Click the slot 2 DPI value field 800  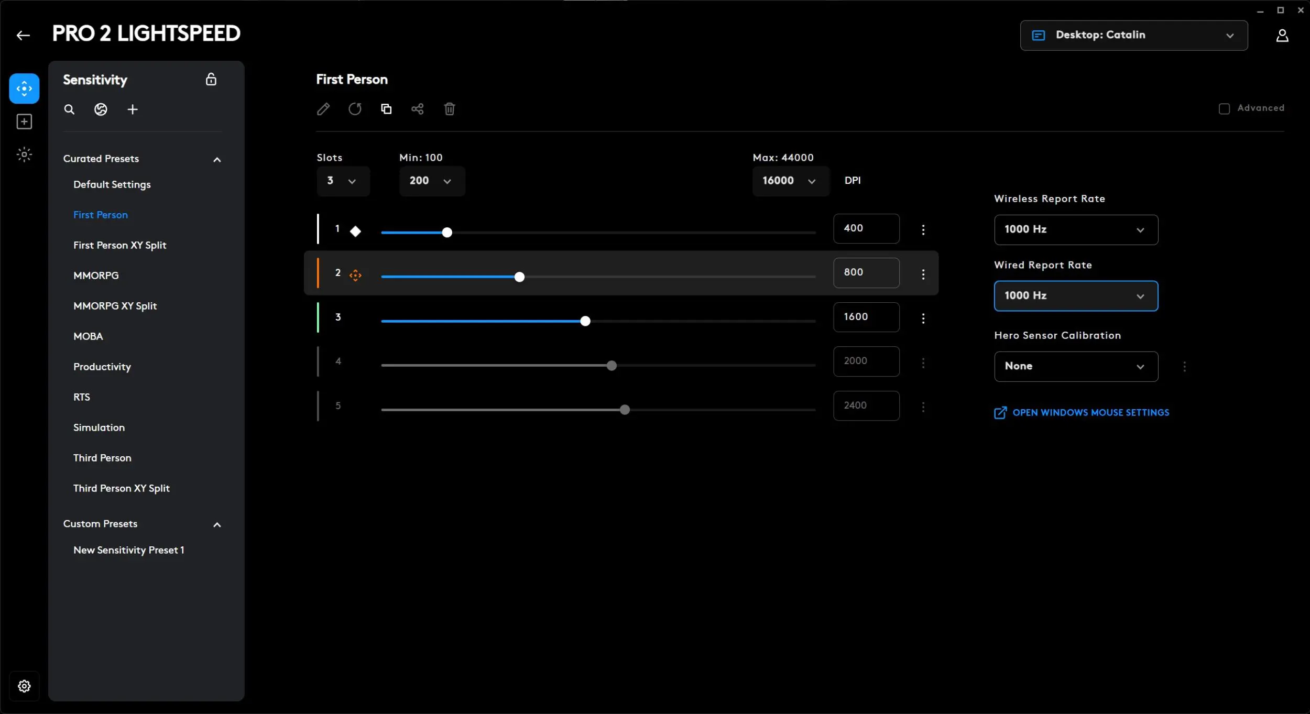tap(866, 273)
